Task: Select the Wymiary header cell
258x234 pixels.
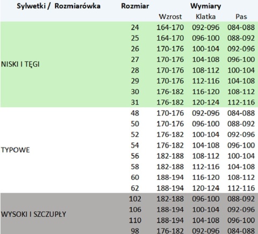Action: pyautogui.click(x=206, y=6)
